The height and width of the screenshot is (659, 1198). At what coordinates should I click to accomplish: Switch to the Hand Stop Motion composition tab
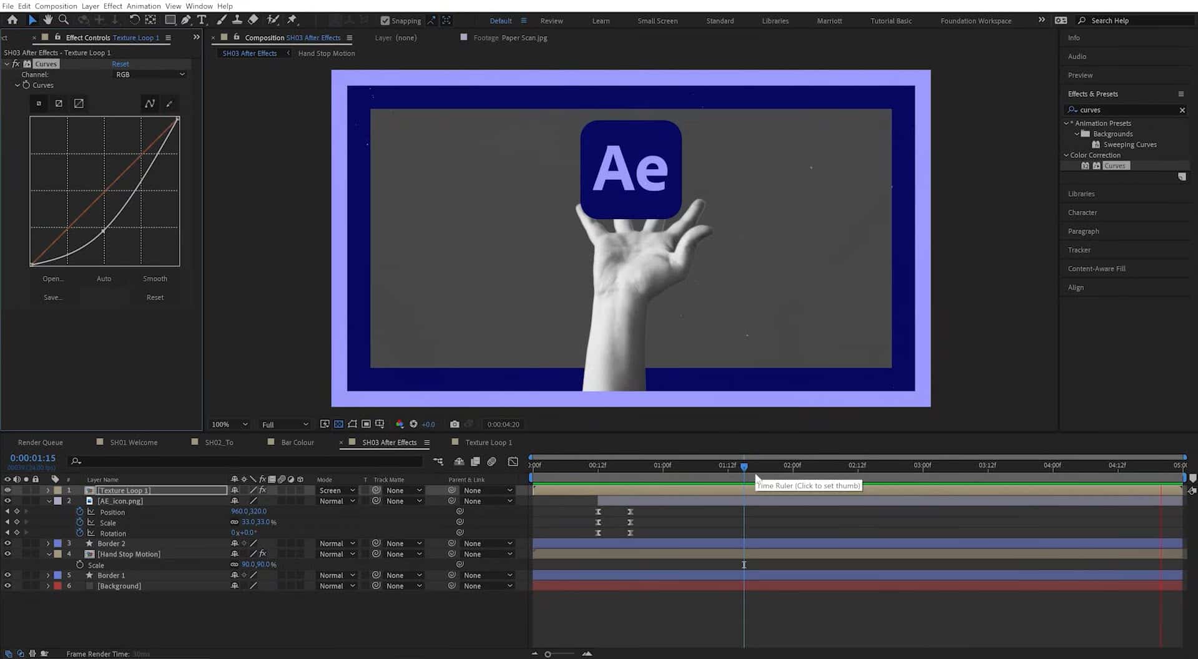click(x=327, y=53)
